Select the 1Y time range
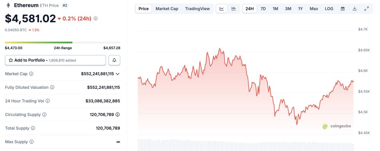 [x=300, y=9]
